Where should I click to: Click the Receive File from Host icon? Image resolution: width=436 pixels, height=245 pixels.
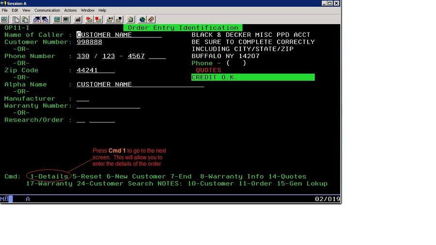45,19
